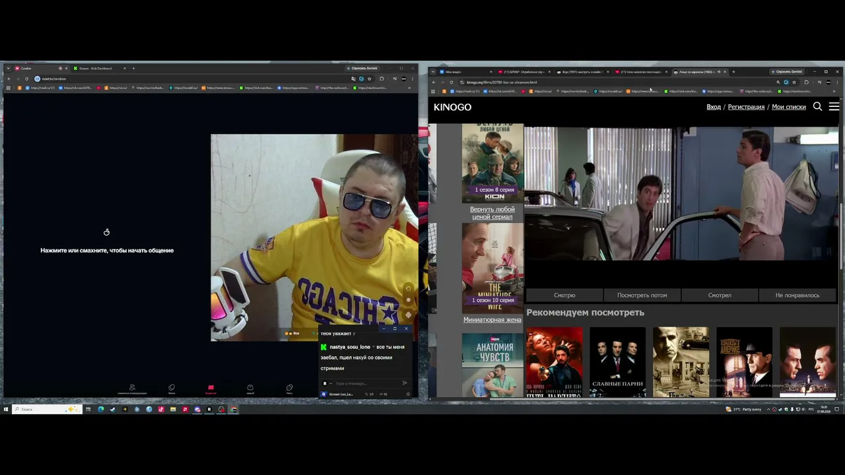Click the Чаты icon in the rulet.tv bottom bar
This screenshot has height=475, width=845.
tap(289, 389)
